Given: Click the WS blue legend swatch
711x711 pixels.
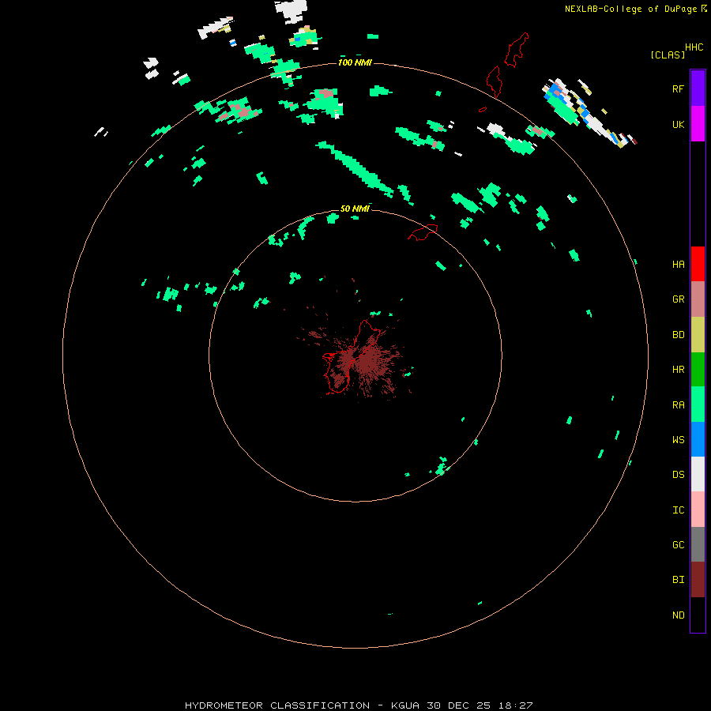Looking at the screenshot, I should [698, 439].
